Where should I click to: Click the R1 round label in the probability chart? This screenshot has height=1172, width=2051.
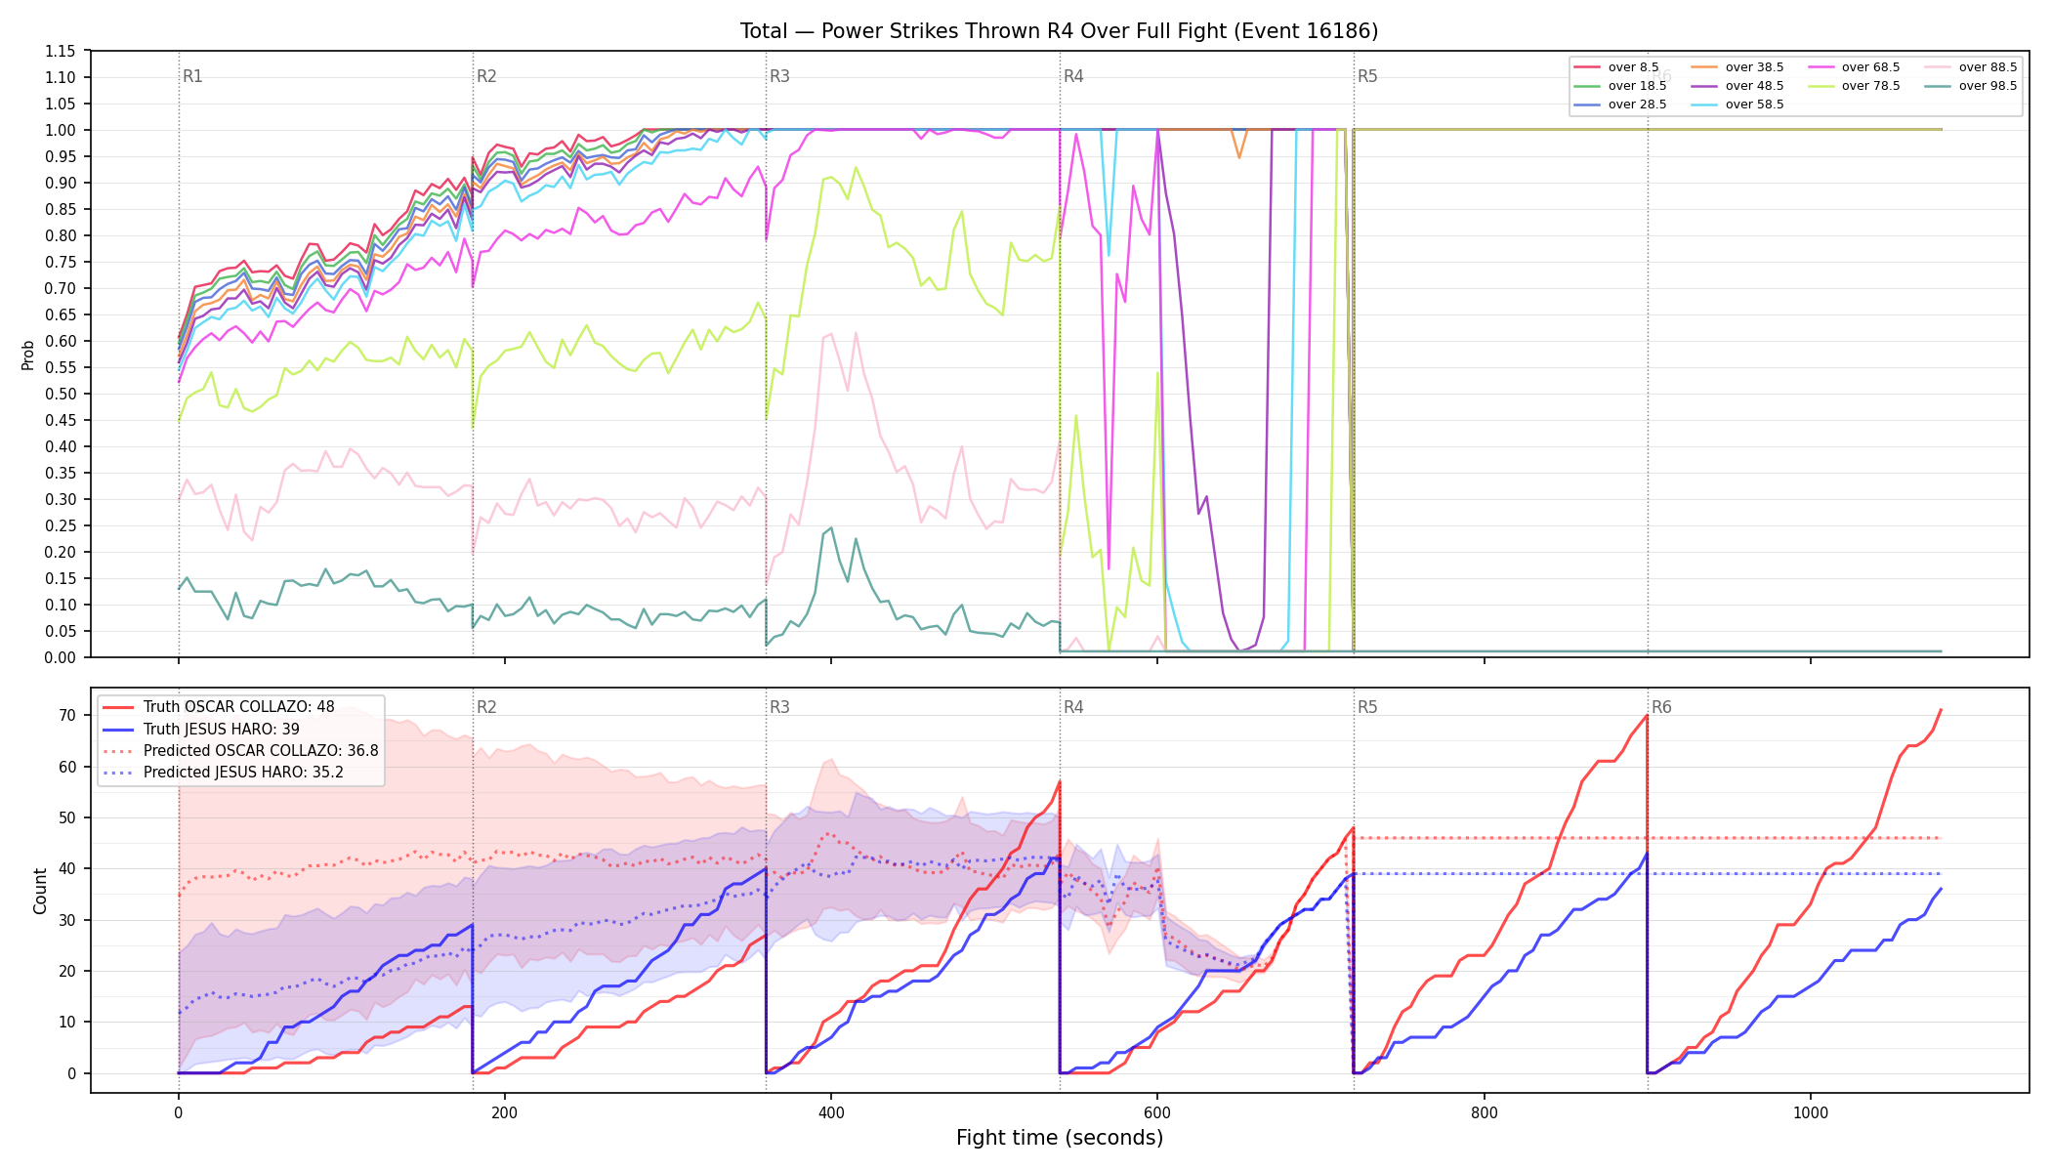192,76
